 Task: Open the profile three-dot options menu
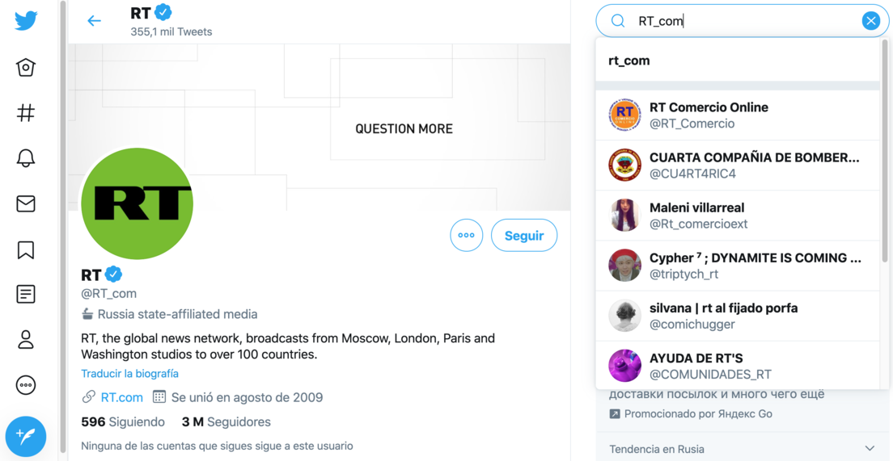tap(467, 236)
